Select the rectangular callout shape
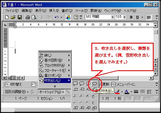The image size is (161, 113). click(x=75, y=84)
